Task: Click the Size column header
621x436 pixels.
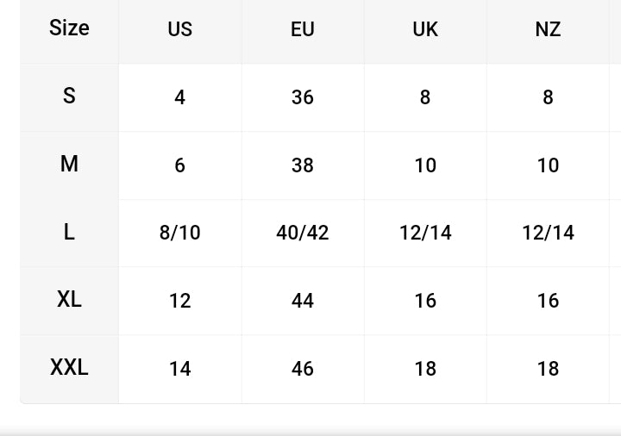Action: (69, 28)
